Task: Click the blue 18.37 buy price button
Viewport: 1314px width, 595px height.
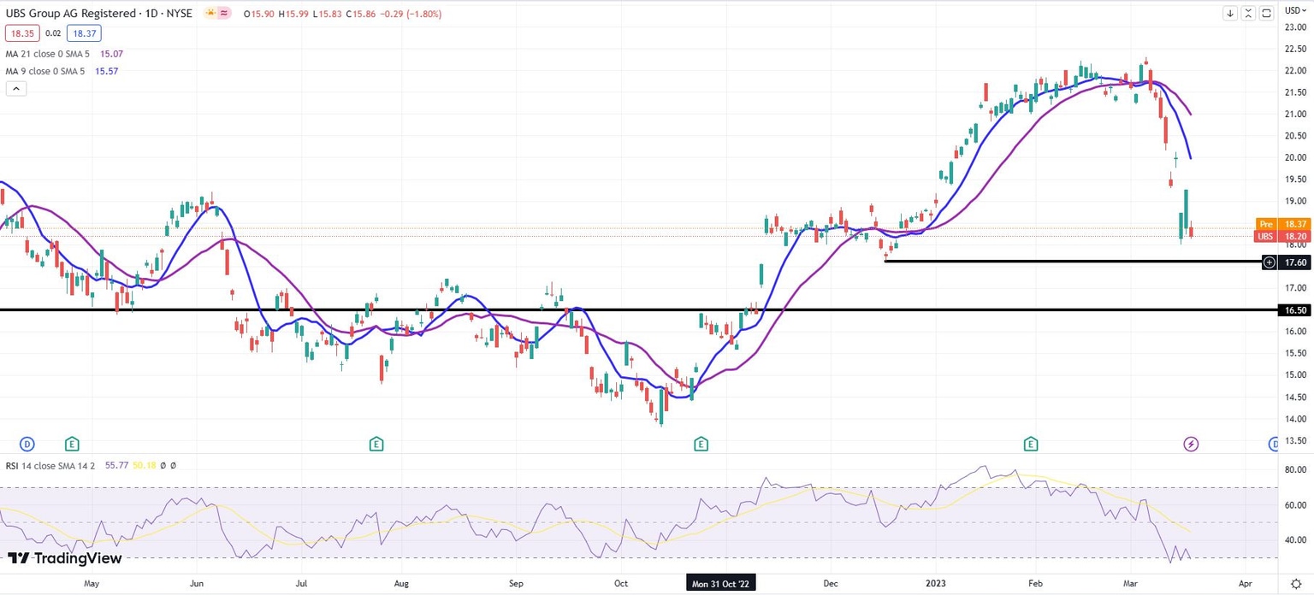Action: tap(86, 33)
